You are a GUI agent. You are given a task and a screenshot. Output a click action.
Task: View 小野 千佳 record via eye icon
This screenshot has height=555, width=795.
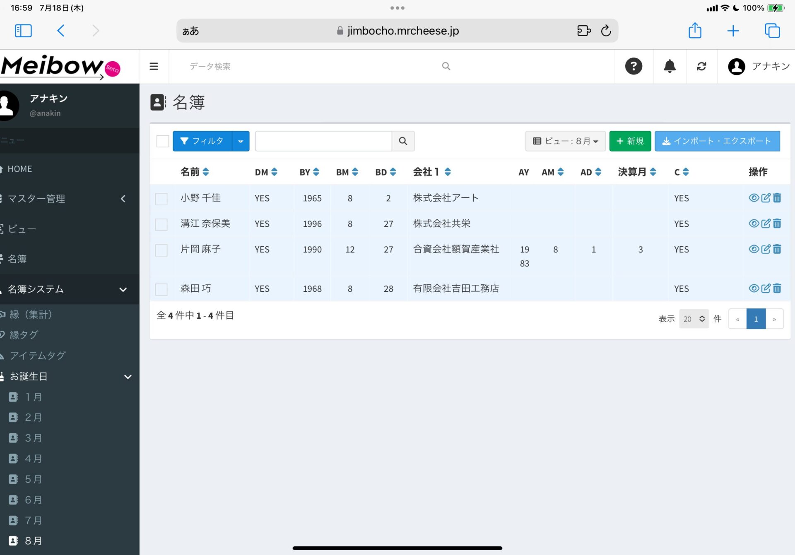tap(754, 198)
